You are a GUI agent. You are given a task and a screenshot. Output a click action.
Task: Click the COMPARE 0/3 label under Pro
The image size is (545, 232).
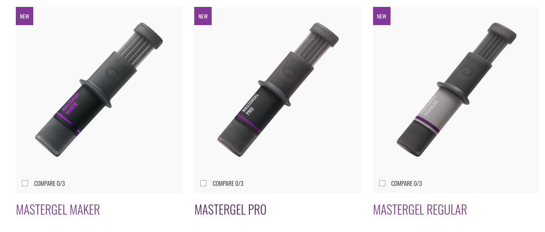tap(228, 183)
